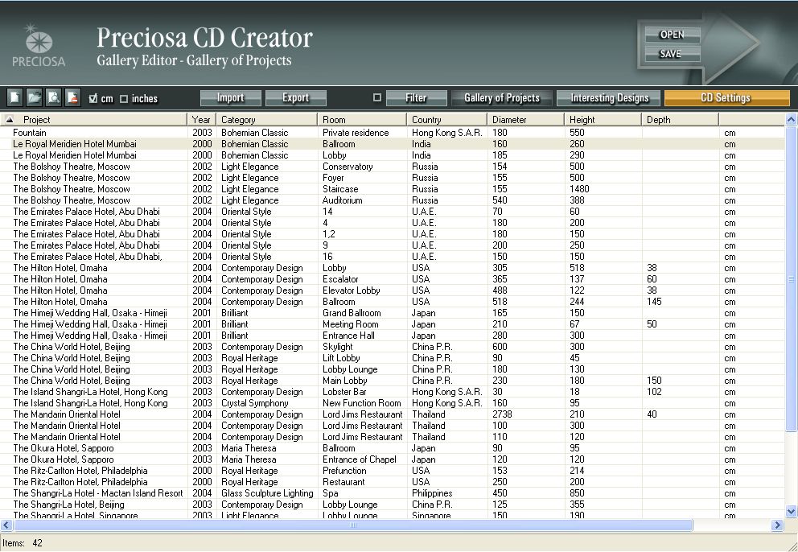Click the preview item magnifier icon
The width and height of the screenshot is (798, 552).
pyautogui.click(x=53, y=97)
